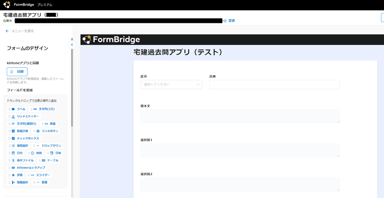The image size is (384, 198).
Task: Click the 変更 link
Action: pyautogui.click(x=232, y=21)
